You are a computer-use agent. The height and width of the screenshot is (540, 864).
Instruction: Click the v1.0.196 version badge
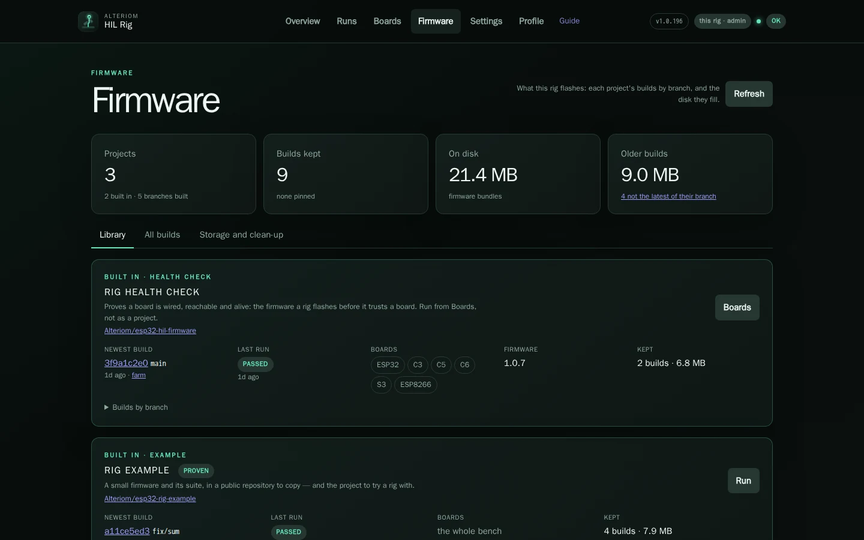[x=669, y=21]
